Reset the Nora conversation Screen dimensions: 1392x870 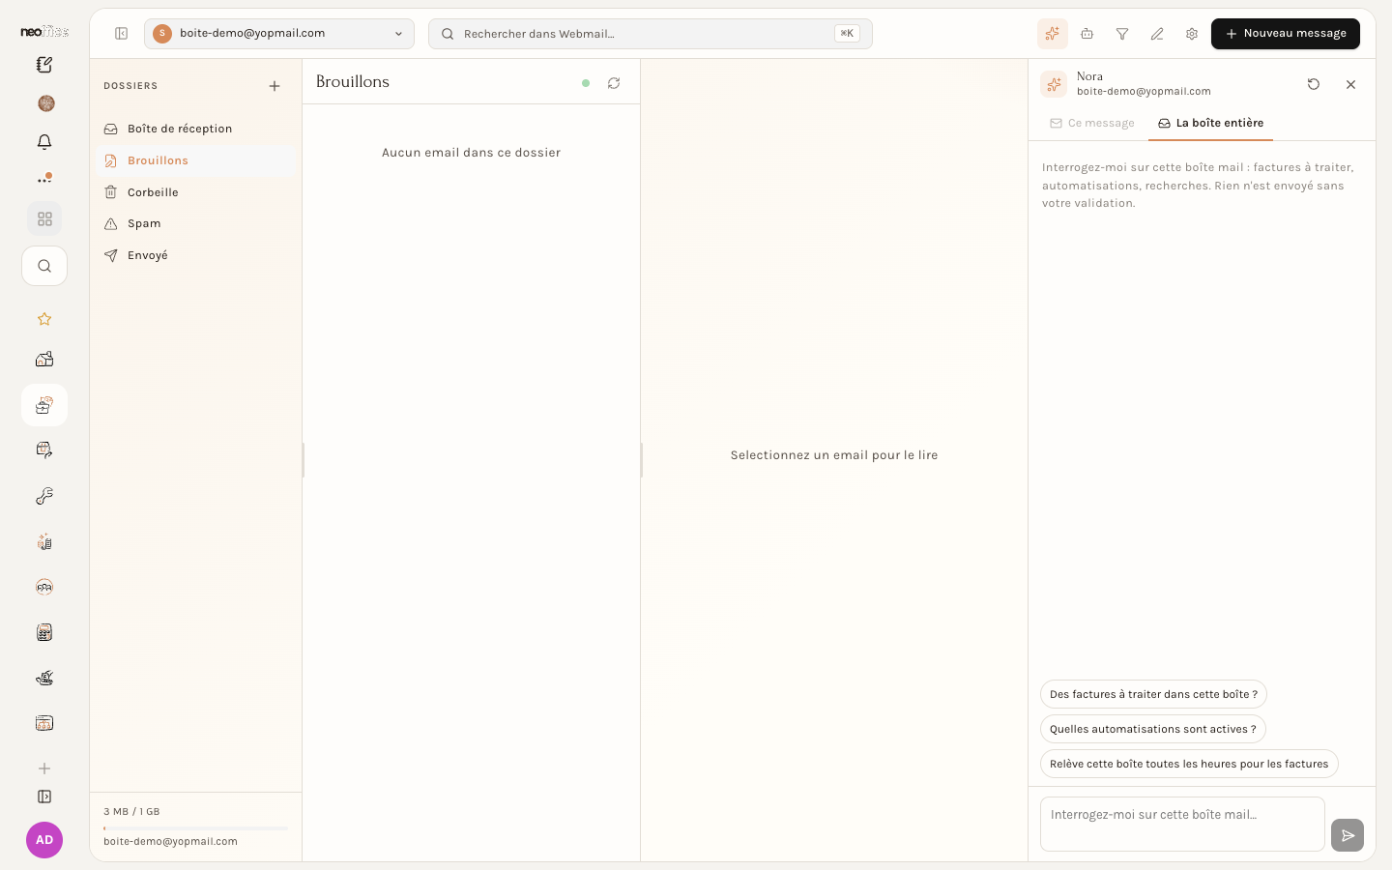click(x=1314, y=84)
